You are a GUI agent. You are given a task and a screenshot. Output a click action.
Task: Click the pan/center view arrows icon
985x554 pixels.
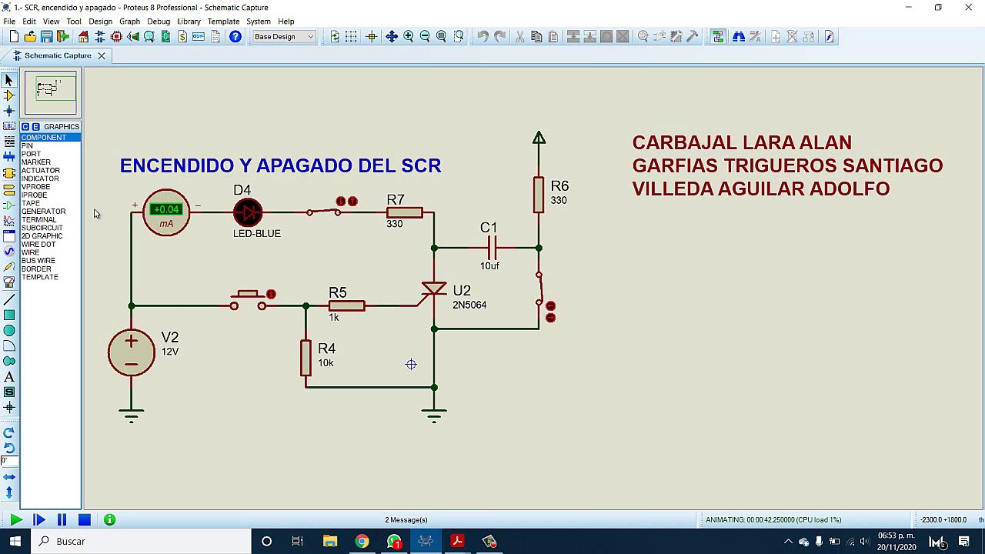click(391, 36)
